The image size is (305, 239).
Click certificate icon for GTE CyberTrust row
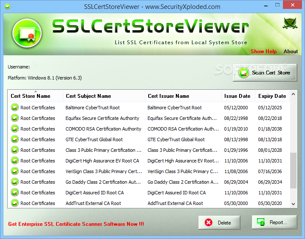(14, 139)
